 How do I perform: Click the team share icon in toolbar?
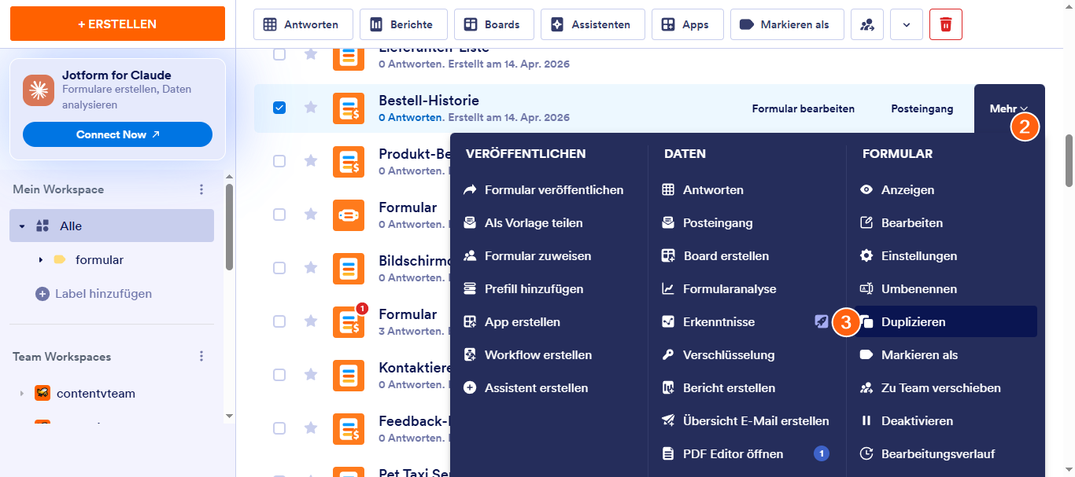click(867, 24)
